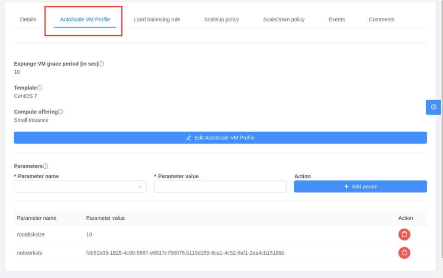Click the plus icon on Add param
This screenshot has width=443, height=278.
(346, 186)
